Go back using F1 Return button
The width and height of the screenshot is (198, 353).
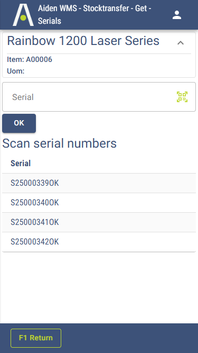[x=36, y=338]
